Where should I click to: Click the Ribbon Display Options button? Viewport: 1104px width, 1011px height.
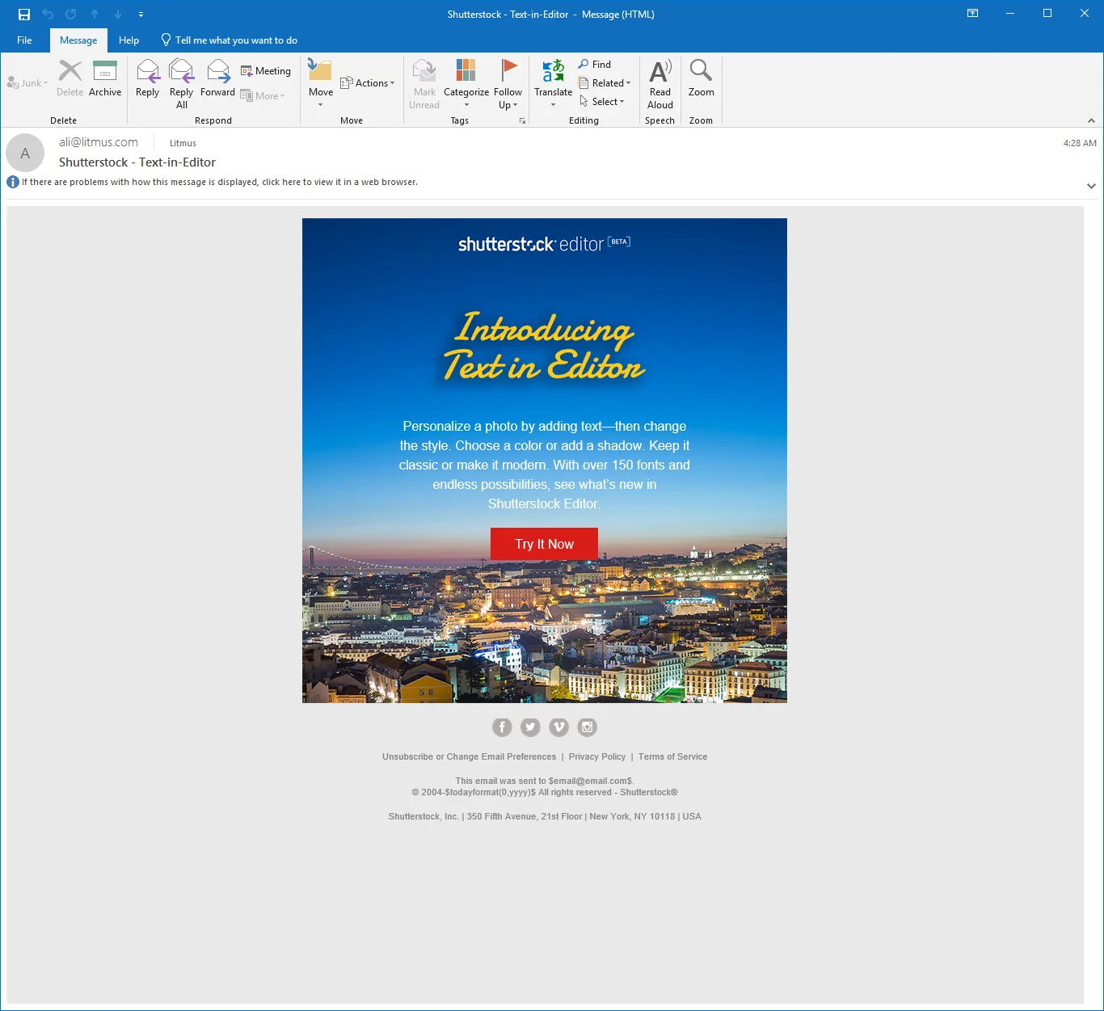coord(973,14)
